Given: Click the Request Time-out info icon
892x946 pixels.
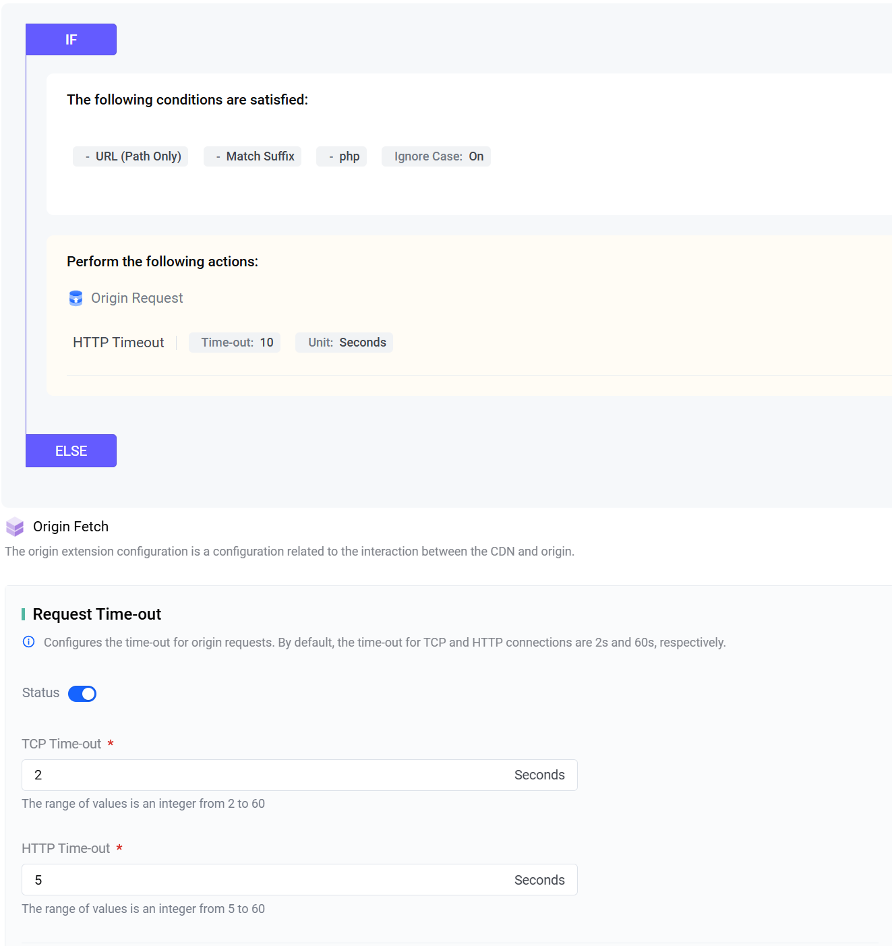Looking at the screenshot, I should click(28, 642).
